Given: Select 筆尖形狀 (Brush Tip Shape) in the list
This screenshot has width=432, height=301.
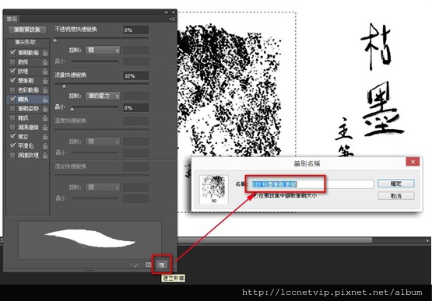Looking at the screenshot, I should (26, 42).
